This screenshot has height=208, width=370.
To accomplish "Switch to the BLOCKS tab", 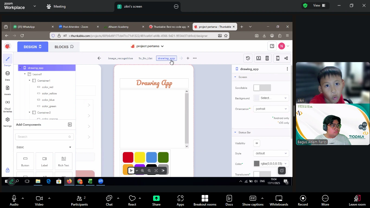I will 64,47.
